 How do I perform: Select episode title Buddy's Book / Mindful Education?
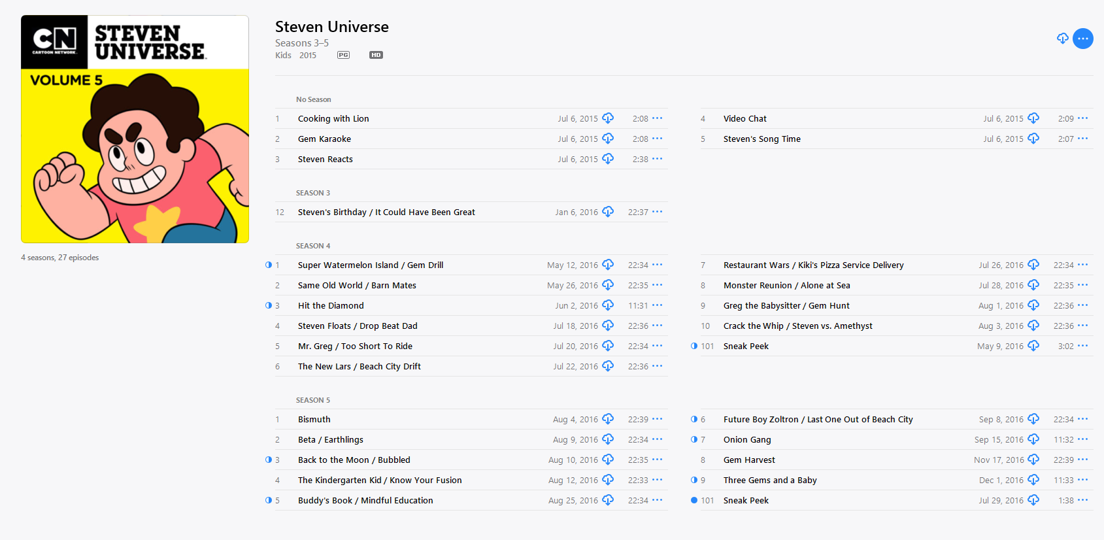click(x=365, y=500)
